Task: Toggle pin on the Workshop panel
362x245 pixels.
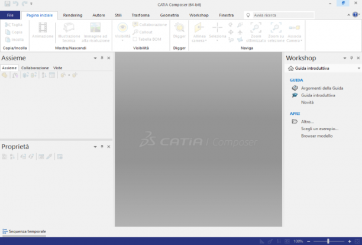Action: (351, 58)
